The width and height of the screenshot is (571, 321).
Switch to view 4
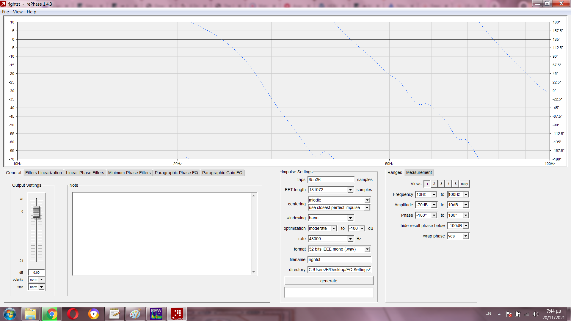[448, 184]
